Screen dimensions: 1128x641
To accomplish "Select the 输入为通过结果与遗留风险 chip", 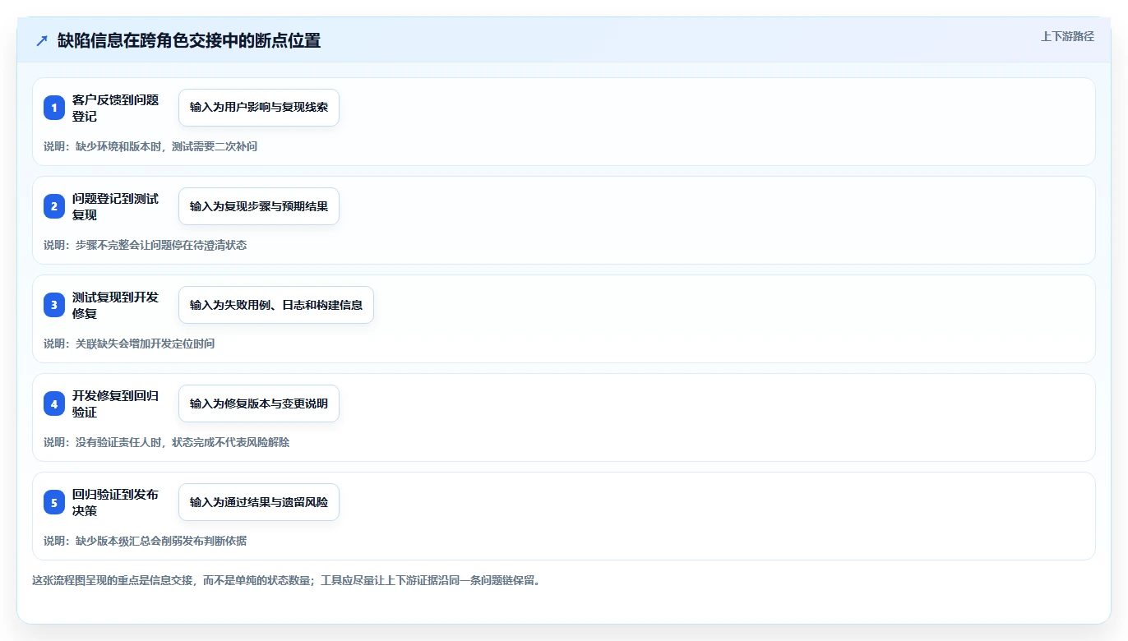I will (x=259, y=502).
